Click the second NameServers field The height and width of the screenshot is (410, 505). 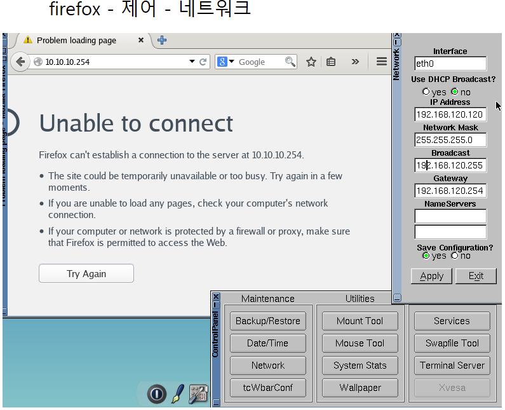click(450, 232)
